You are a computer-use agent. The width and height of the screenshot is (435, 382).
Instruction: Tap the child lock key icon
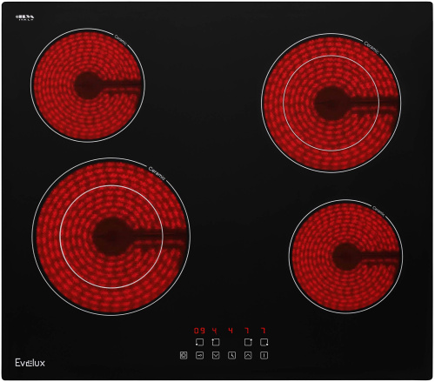click(199, 355)
